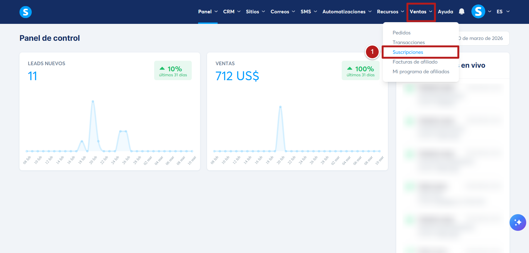Viewport: 529px width, 253px height.
Task: Expand the Correos dropdown
Action: (283, 12)
